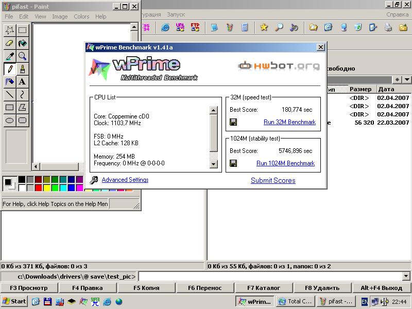Select the Curve tool in Paint

[x=22, y=94]
